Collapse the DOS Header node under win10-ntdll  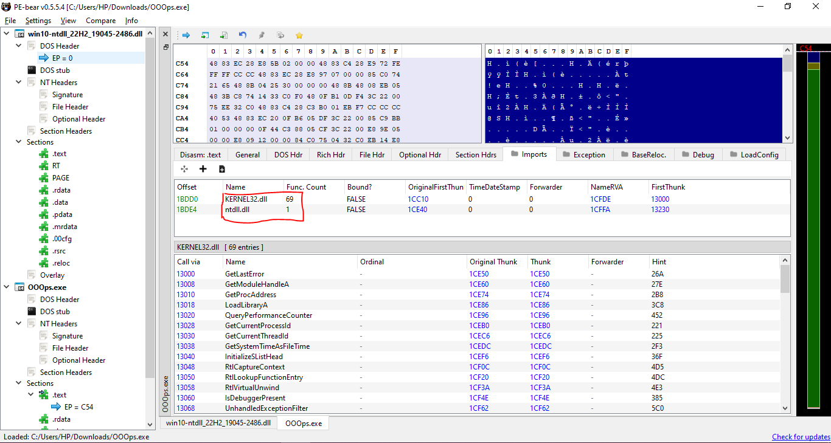pos(19,46)
